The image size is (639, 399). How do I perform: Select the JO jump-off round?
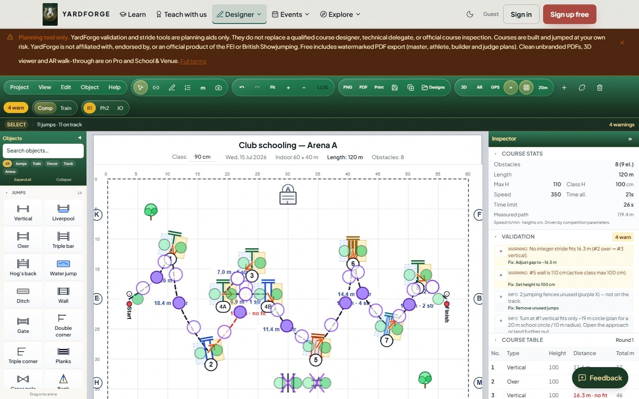120,108
